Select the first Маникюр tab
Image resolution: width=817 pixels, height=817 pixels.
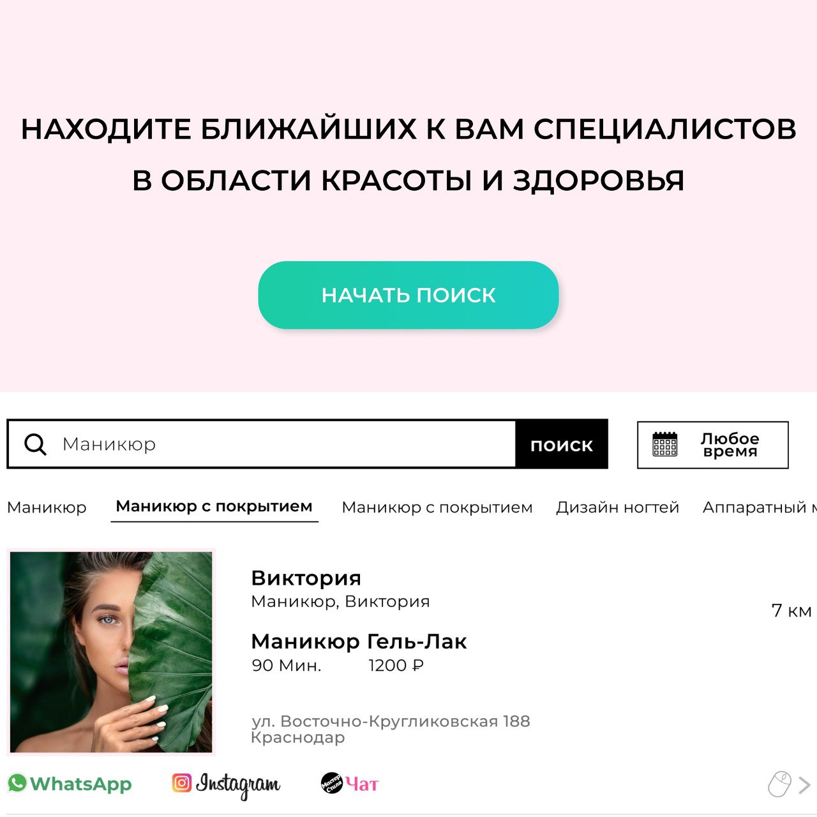47,507
